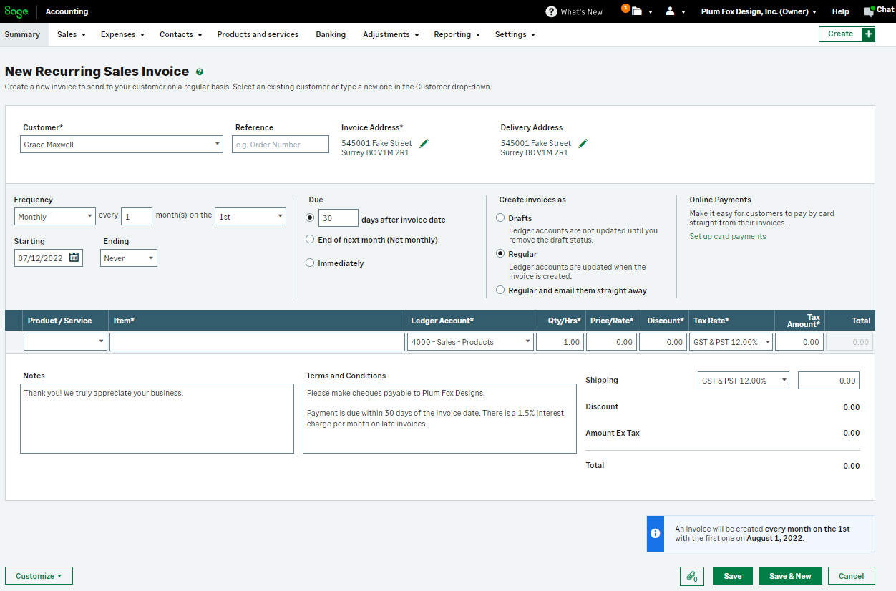Select the Drafts radio option
Viewport: 896px width, 591px height.
[x=500, y=218]
